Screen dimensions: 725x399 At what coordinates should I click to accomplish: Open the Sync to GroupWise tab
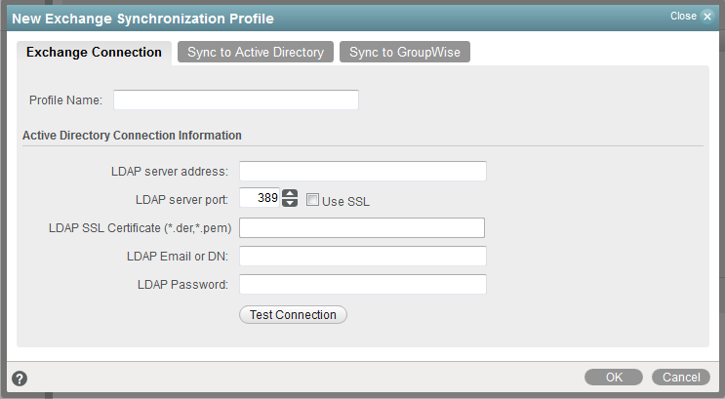pos(405,52)
